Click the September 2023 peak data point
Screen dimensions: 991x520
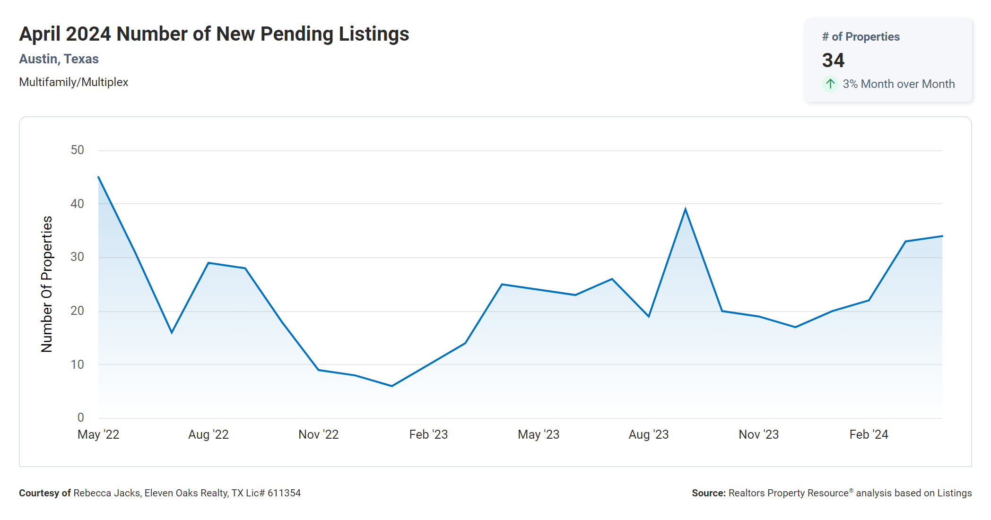(685, 209)
